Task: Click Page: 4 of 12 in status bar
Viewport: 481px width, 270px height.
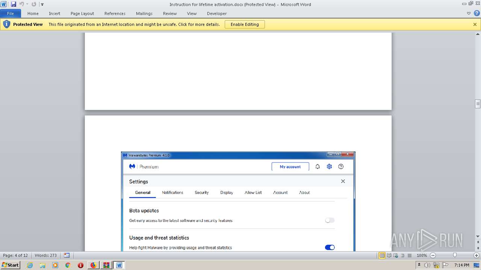Action: [15, 255]
